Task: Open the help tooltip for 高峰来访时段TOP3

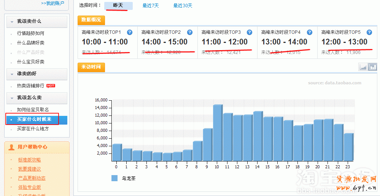Action: (250, 33)
